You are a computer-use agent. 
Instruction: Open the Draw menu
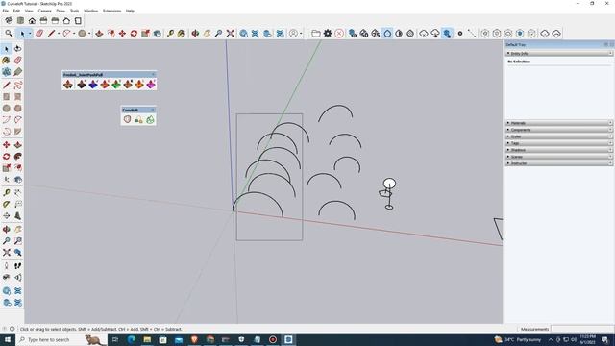pyautogui.click(x=61, y=11)
